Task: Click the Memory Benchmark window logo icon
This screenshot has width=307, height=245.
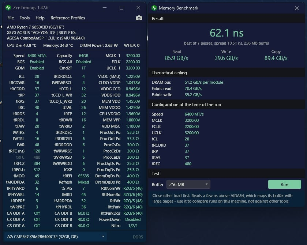Action: pos(154,8)
